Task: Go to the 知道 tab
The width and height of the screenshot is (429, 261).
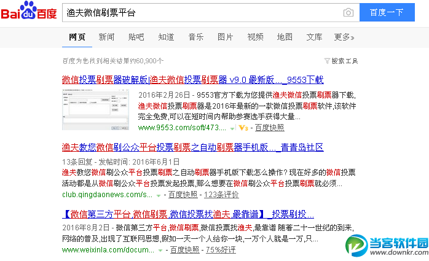Action: pyautogui.click(x=166, y=37)
